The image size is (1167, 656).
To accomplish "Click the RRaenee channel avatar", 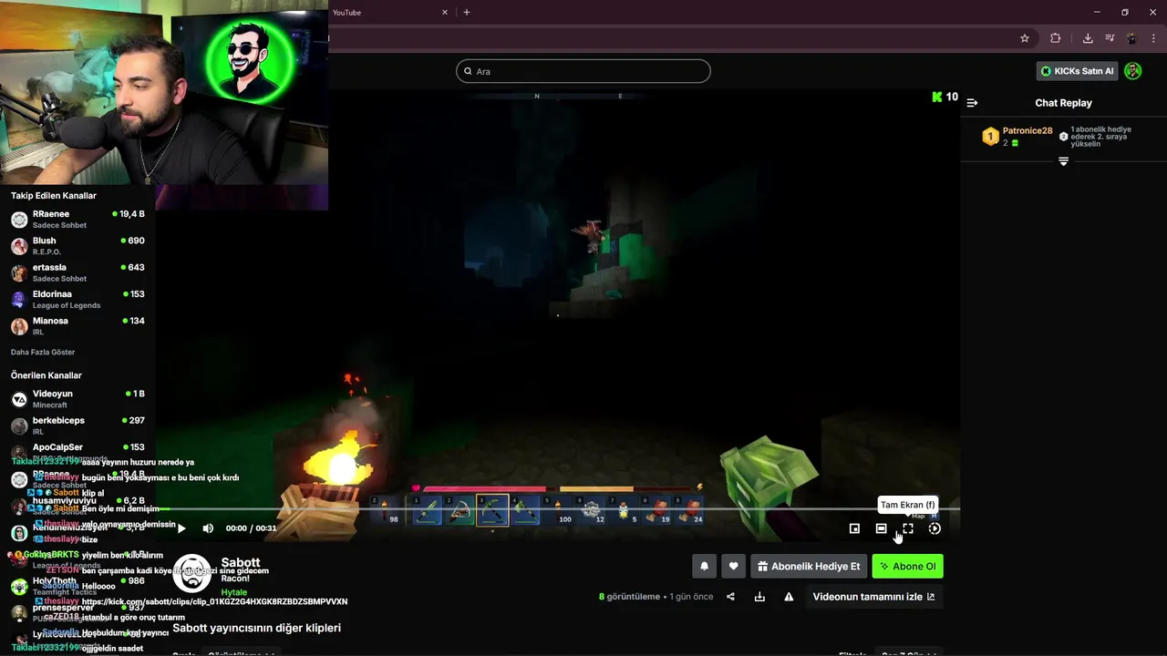I will point(19,220).
